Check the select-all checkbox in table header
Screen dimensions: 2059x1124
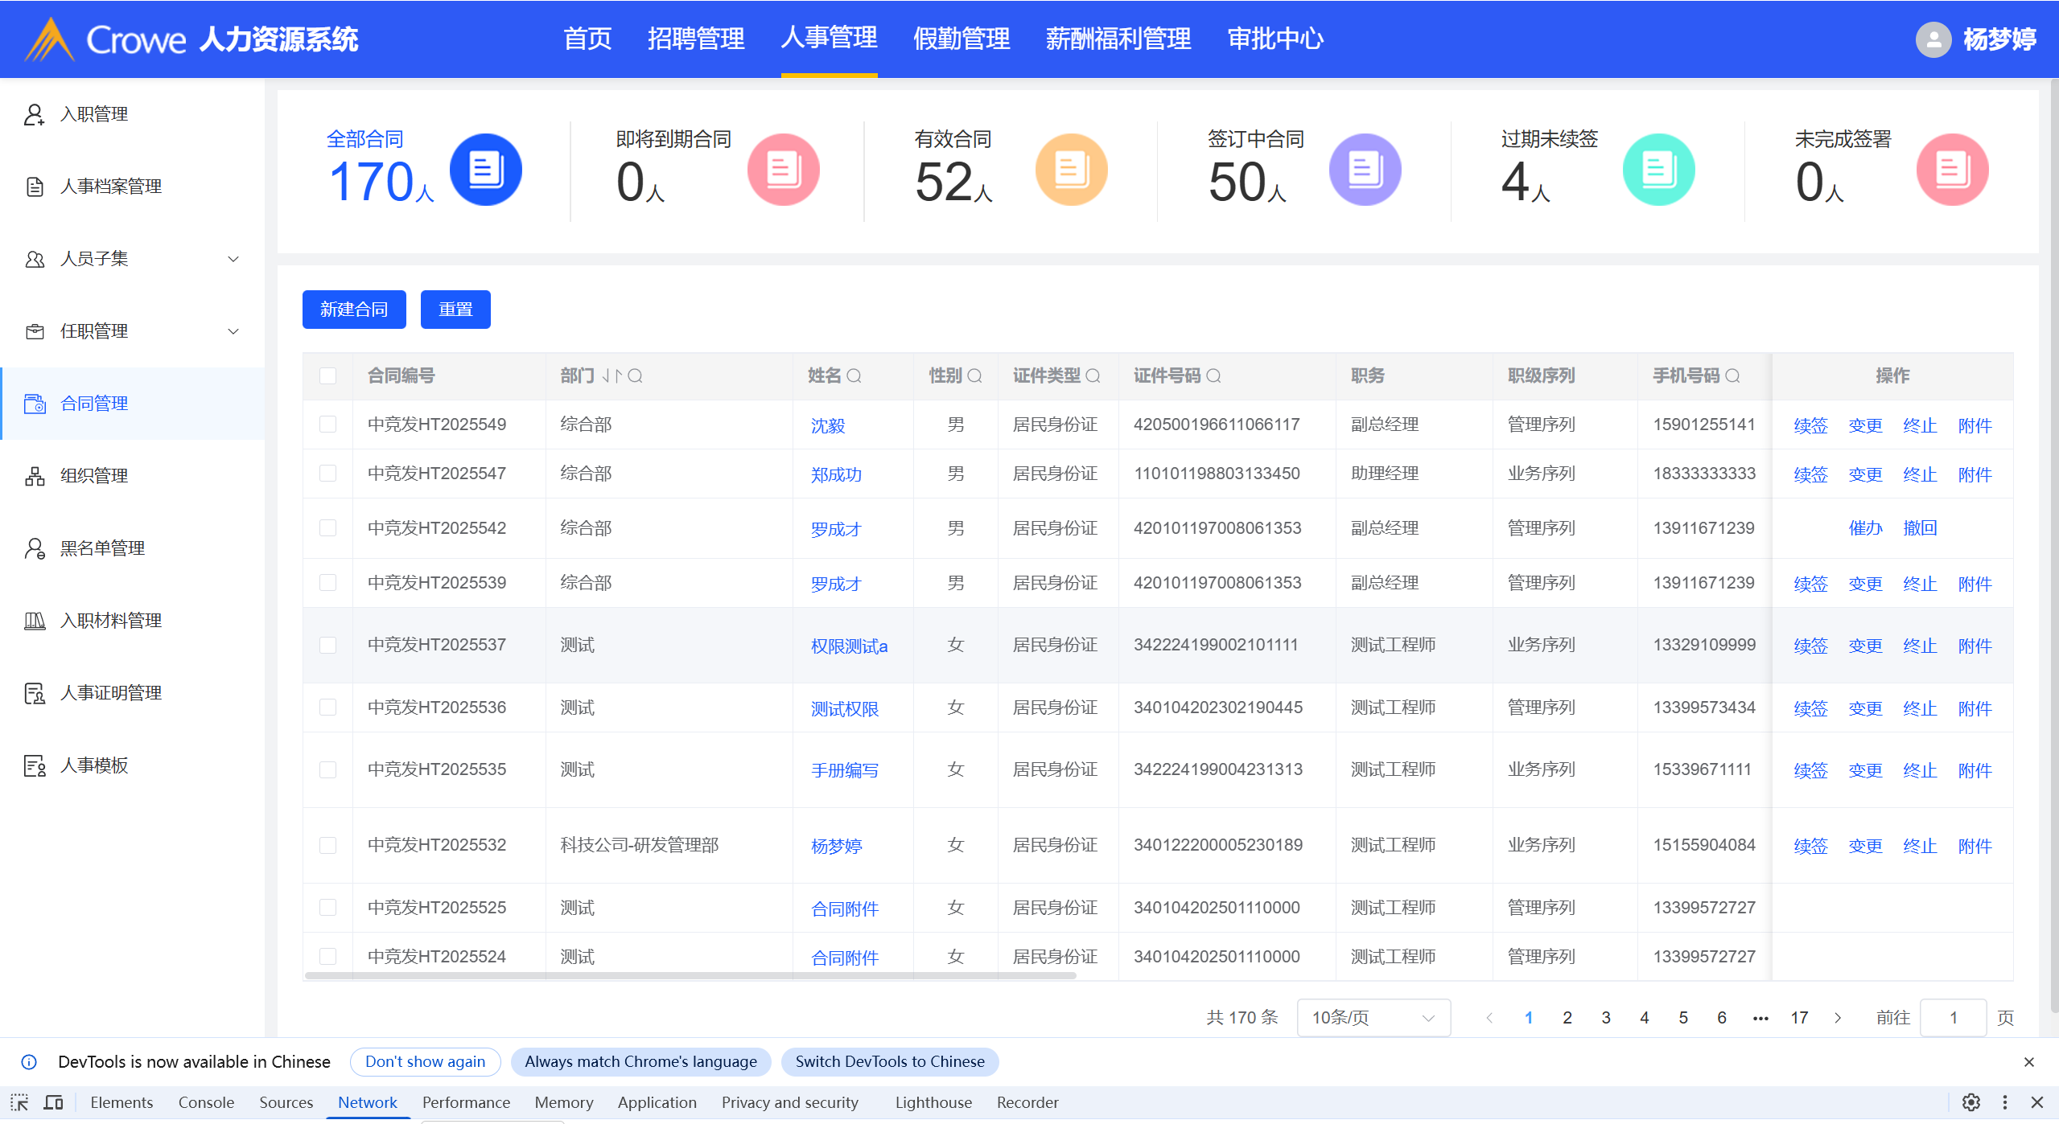[327, 375]
